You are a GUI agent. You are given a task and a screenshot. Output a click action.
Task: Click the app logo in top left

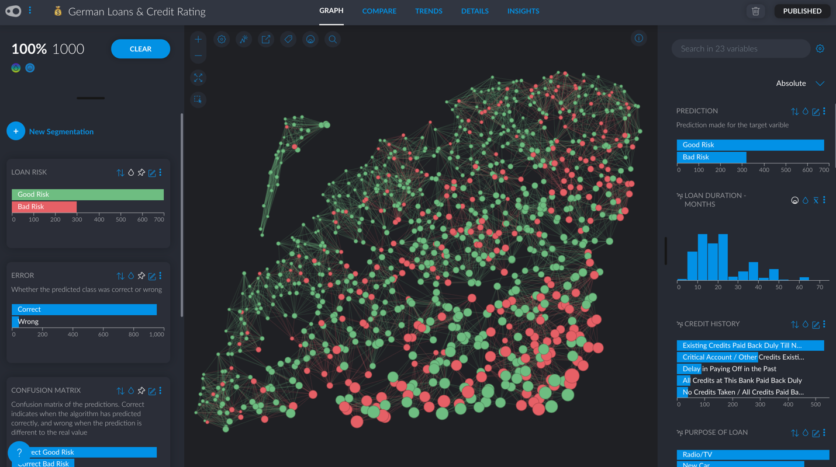[13, 11]
